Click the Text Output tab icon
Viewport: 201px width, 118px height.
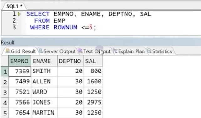click(80, 51)
